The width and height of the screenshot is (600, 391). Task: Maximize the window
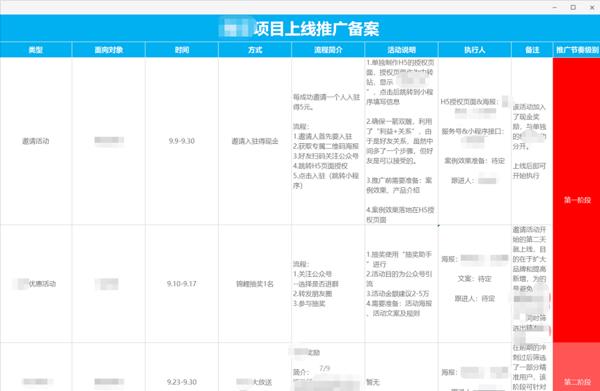[573, 7]
